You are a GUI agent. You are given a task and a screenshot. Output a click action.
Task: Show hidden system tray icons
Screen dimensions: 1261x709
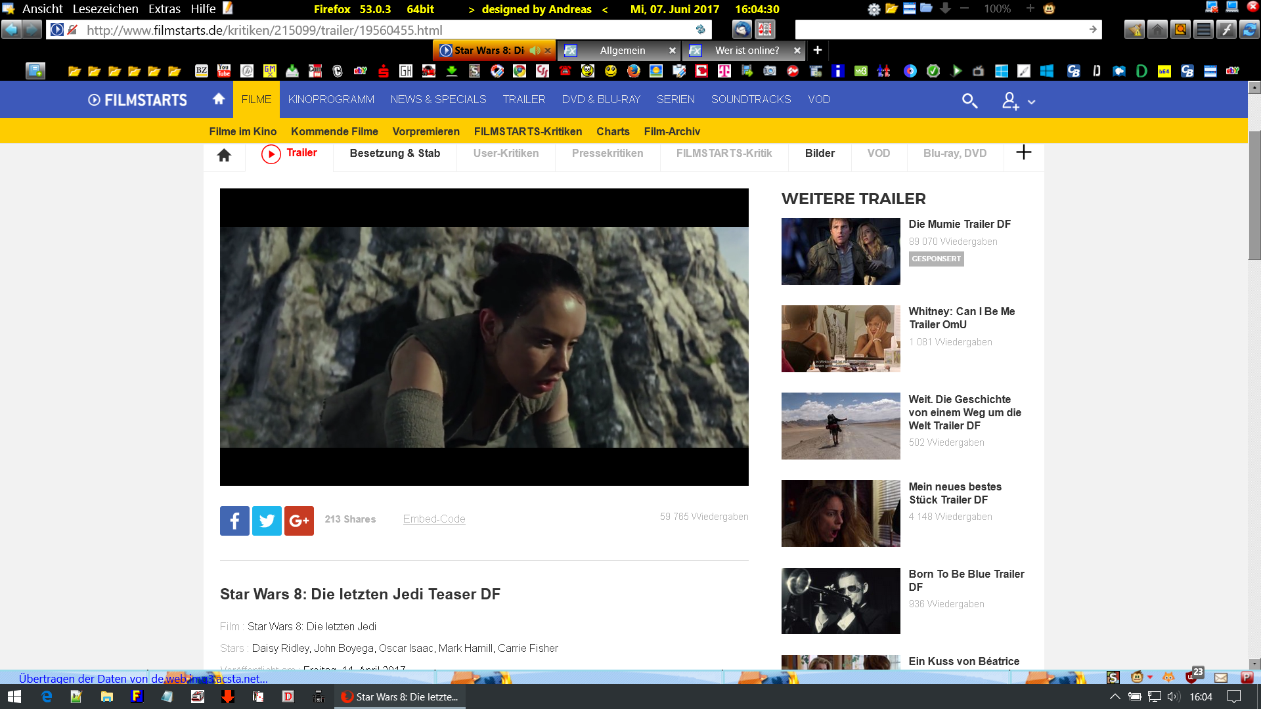tap(1115, 697)
